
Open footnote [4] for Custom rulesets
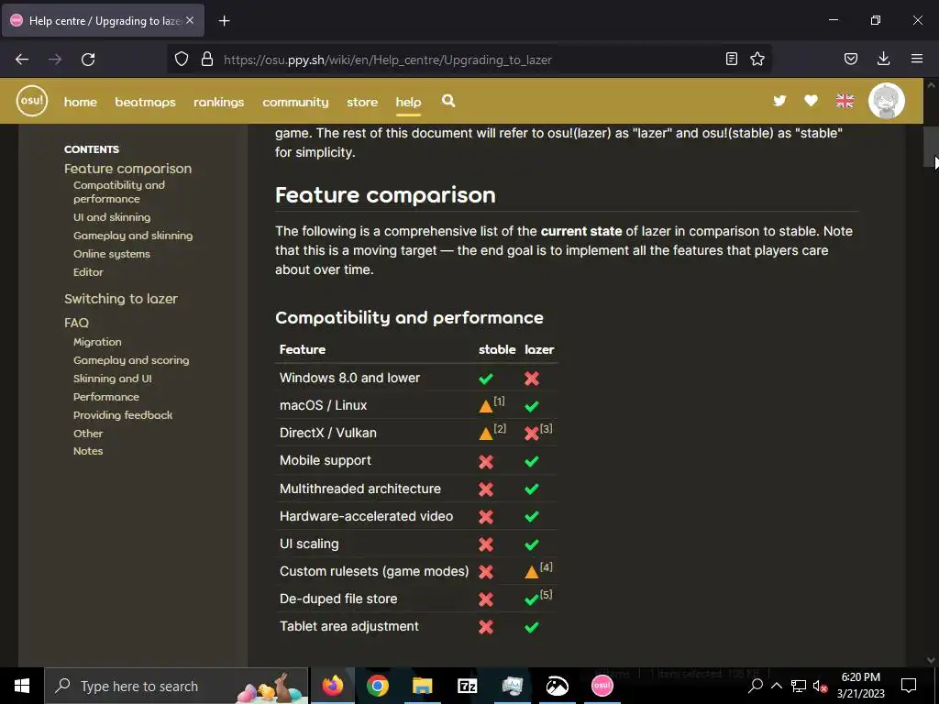pos(547,566)
